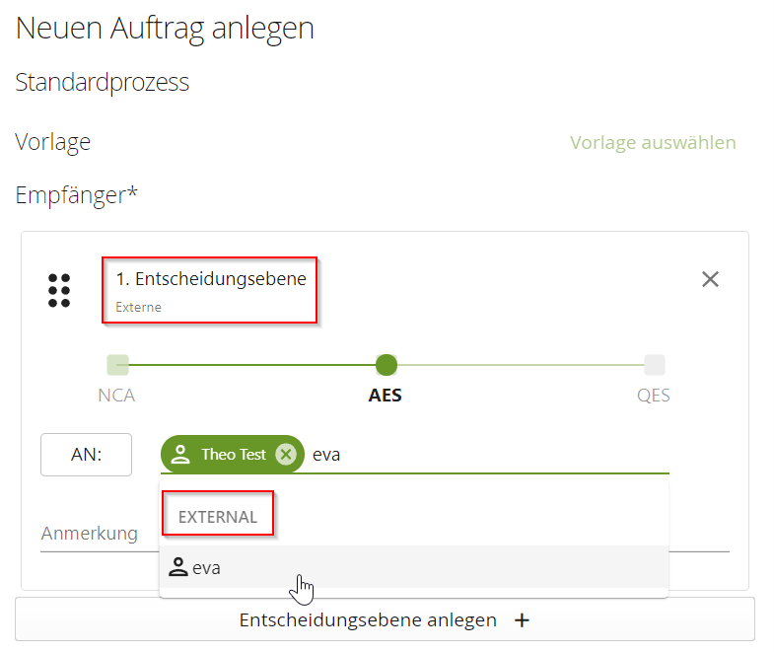Move signature level to the QES node
Screen dimensions: 774x652
[655, 365]
